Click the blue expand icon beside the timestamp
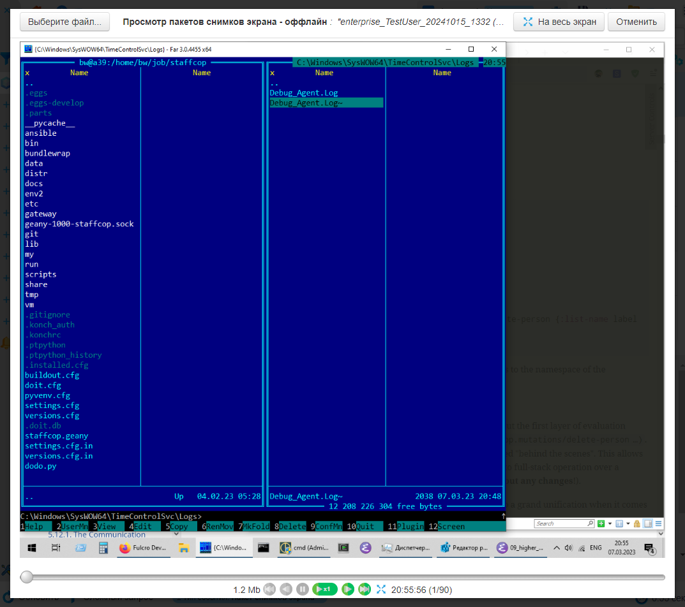Image resolution: width=685 pixels, height=607 pixels. pyautogui.click(x=381, y=590)
